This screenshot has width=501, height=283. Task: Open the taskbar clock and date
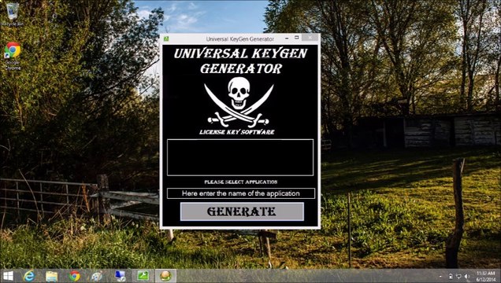[486, 276]
